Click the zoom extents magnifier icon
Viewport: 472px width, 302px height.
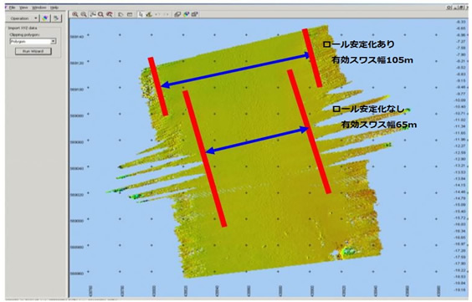coord(100,14)
